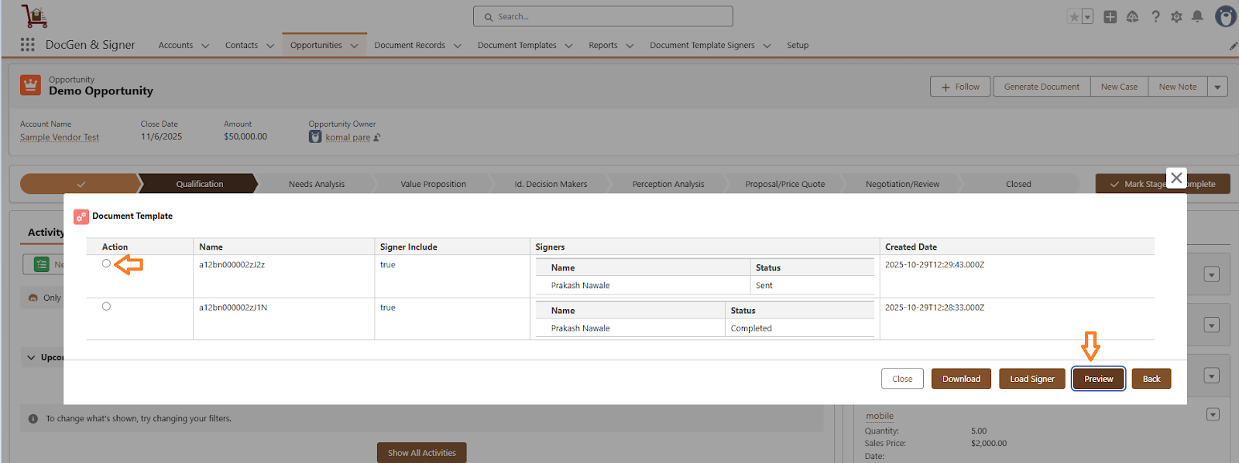
Task: Select radio button for a12bn000002zJ1N
Action: click(x=106, y=307)
